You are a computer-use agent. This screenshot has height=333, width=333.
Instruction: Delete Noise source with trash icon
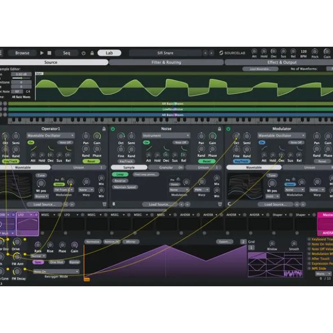click(x=220, y=205)
